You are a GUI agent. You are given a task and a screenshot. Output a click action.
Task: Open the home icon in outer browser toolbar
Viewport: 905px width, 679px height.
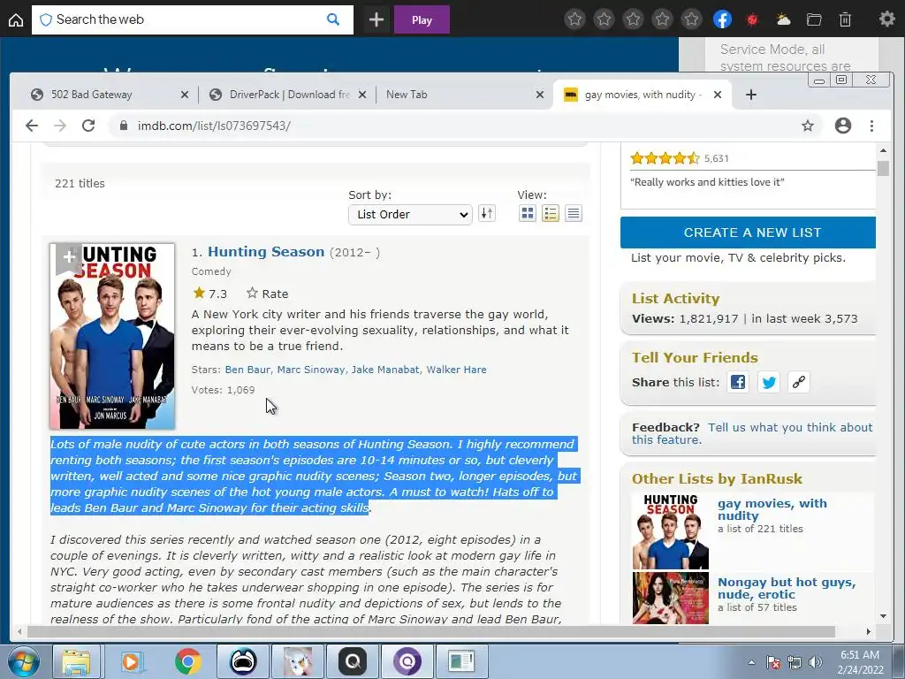pyautogui.click(x=16, y=20)
